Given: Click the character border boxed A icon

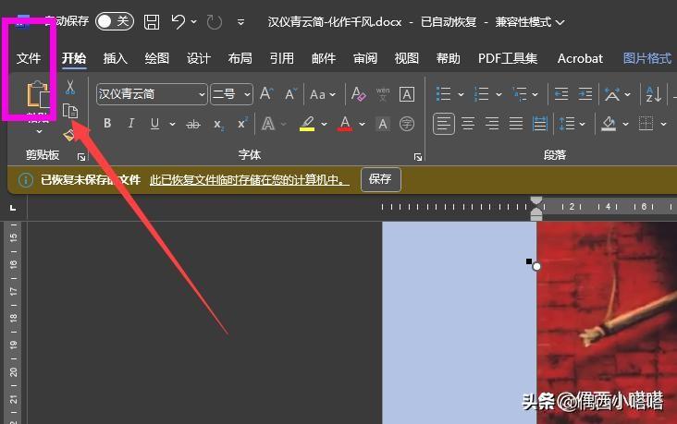Looking at the screenshot, I should (406, 94).
